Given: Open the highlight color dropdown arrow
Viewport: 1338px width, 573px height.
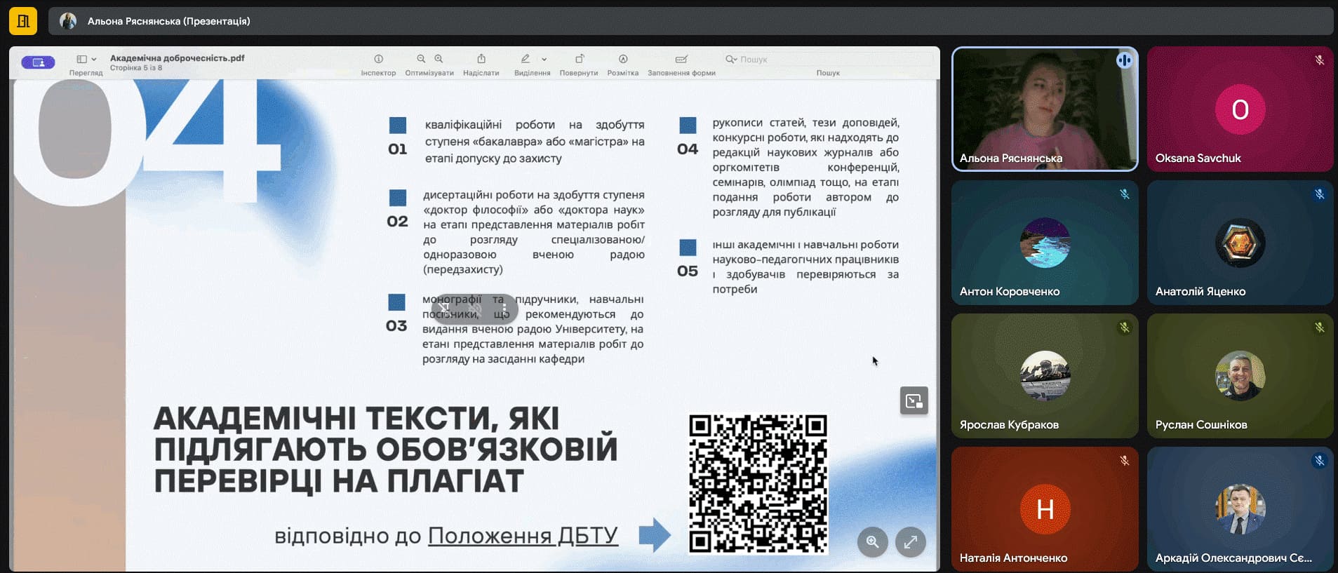Looking at the screenshot, I should [x=544, y=60].
